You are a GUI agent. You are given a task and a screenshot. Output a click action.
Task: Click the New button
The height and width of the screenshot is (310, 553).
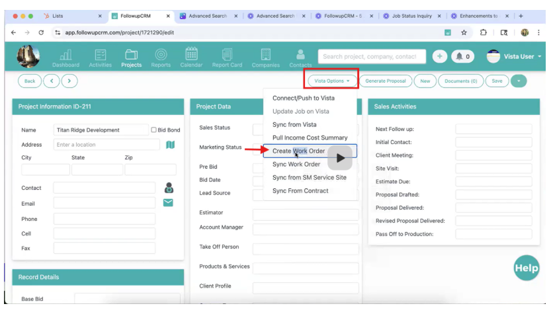(x=425, y=81)
